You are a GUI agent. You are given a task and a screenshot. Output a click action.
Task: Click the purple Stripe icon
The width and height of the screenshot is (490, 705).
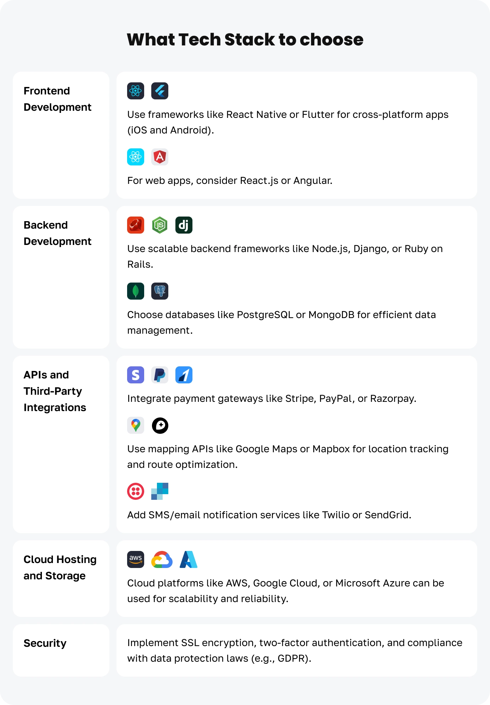136,375
